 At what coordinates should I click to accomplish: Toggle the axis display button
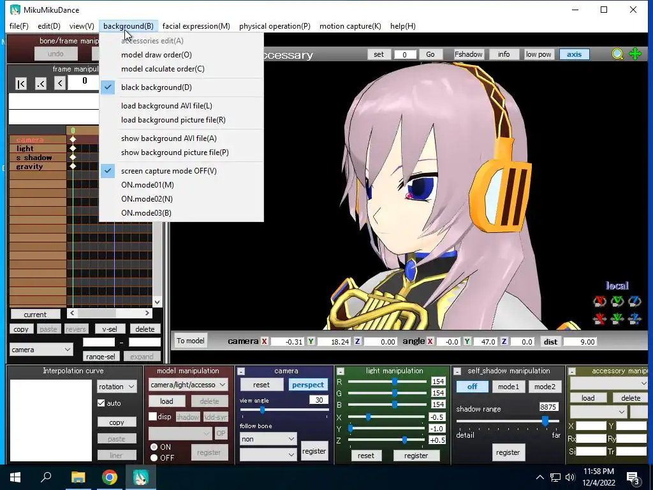tap(574, 54)
